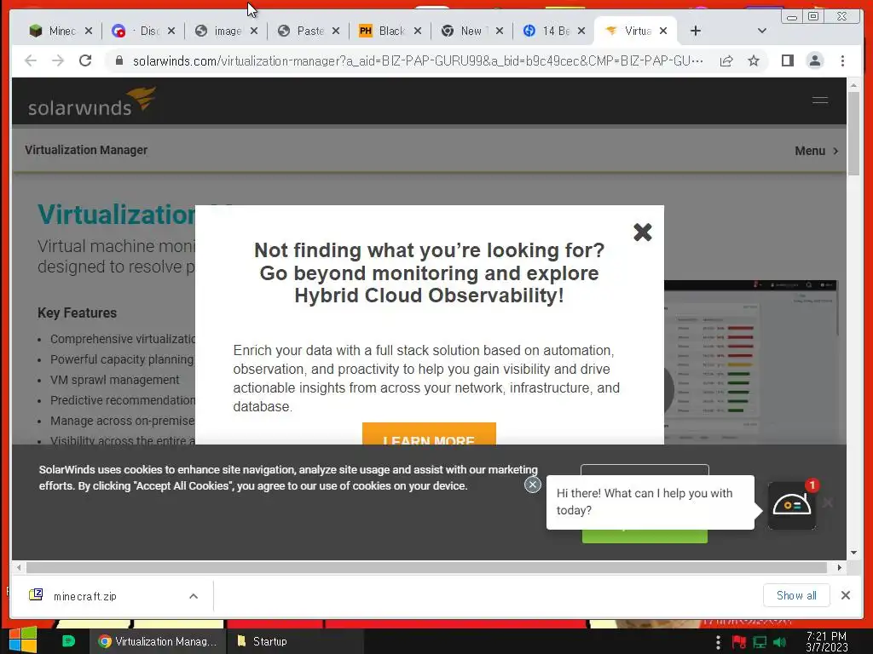
Task: Close the Virtualization Manager tab
Action: point(663,32)
